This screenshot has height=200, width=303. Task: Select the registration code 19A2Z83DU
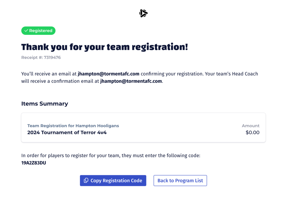[34, 163]
